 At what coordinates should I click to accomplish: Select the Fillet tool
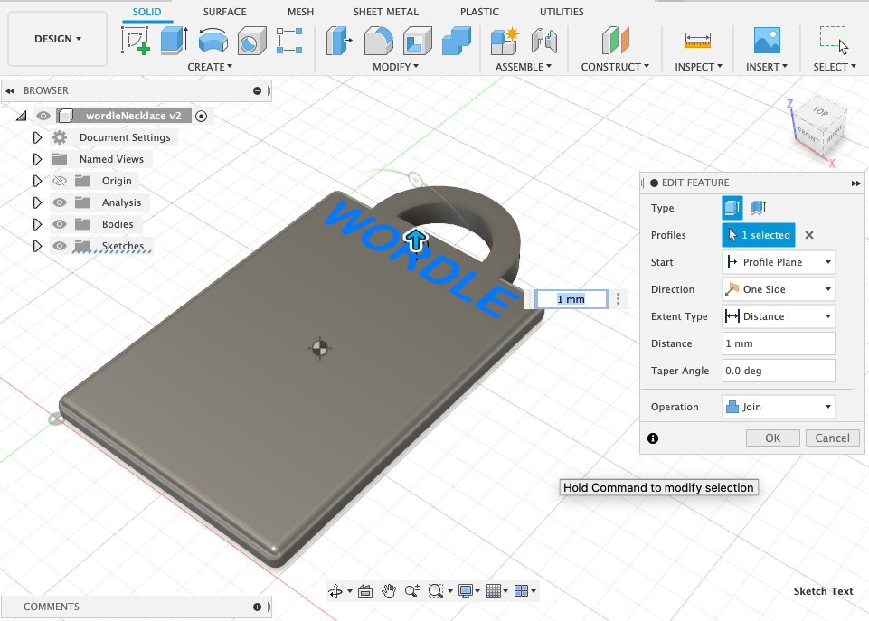click(377, 41)
